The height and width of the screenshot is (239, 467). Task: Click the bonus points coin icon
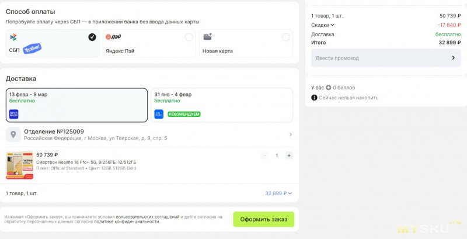pyautogui.click(x=328, y=88)
